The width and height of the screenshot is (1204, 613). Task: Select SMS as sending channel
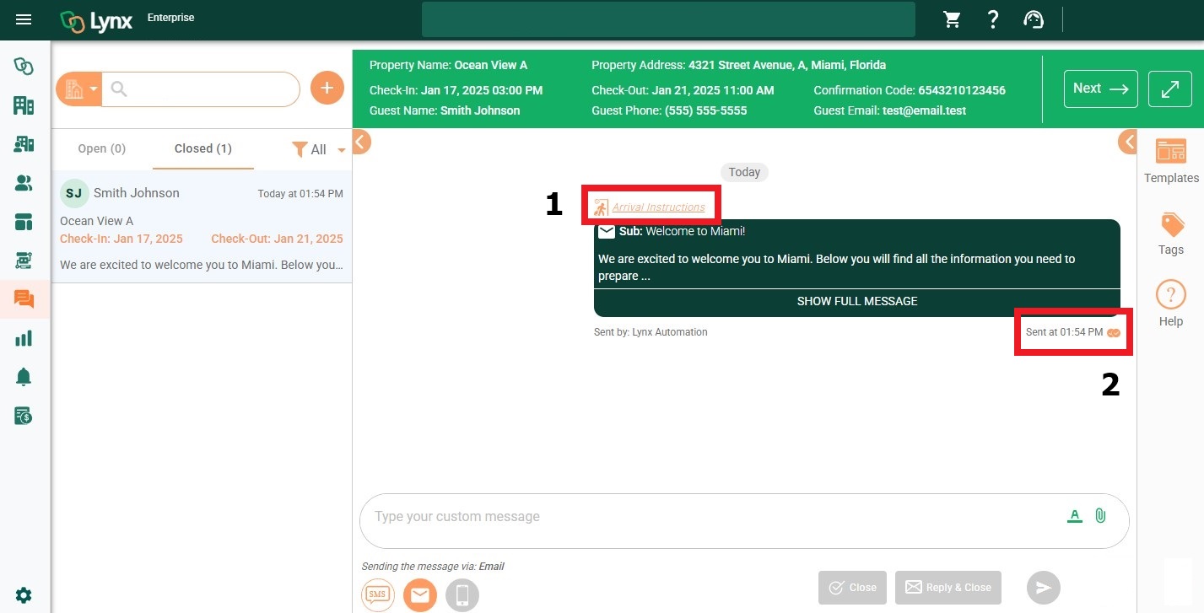tap(378, 595)
